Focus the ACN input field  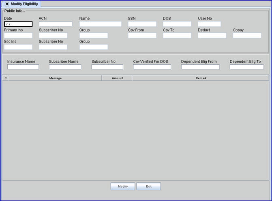[56, 24]
